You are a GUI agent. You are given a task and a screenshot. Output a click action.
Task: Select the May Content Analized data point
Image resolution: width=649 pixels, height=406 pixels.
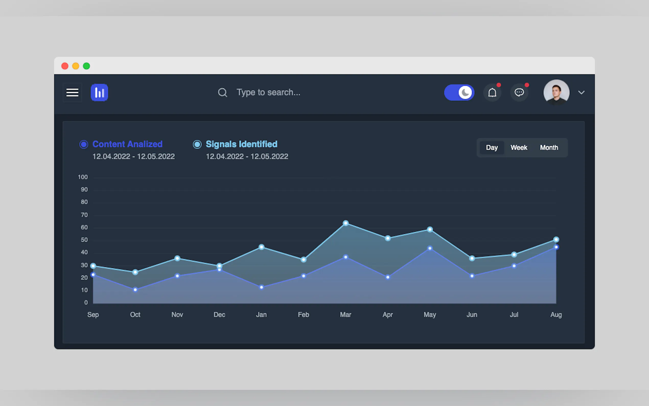coord(430,248)
